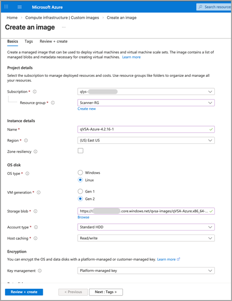The height and width of the screenshot is (301, 232).
Task: Open the Resource group dropdown showing Scanner-RG
Action: point(146,102)
